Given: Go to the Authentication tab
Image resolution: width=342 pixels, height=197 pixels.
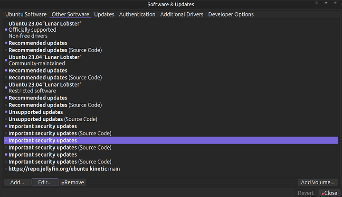Looking at the screenshot, I should click(x=137, y=14).
